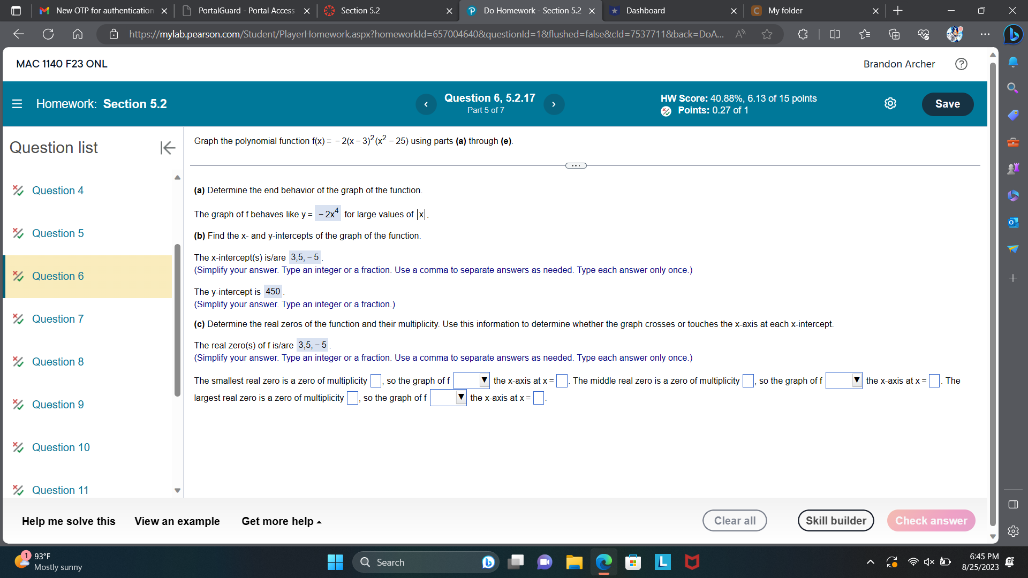Open Browser essentials heart icon
This screenshot has height=578, width=1028.
coord(923,34)
